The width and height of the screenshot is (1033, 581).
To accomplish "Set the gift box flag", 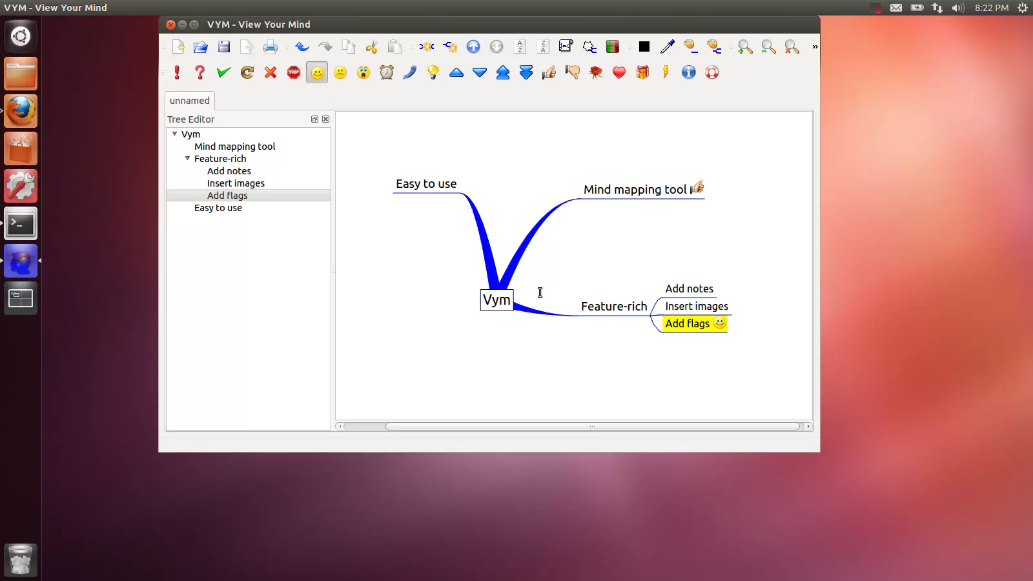I will coord(642,72).
